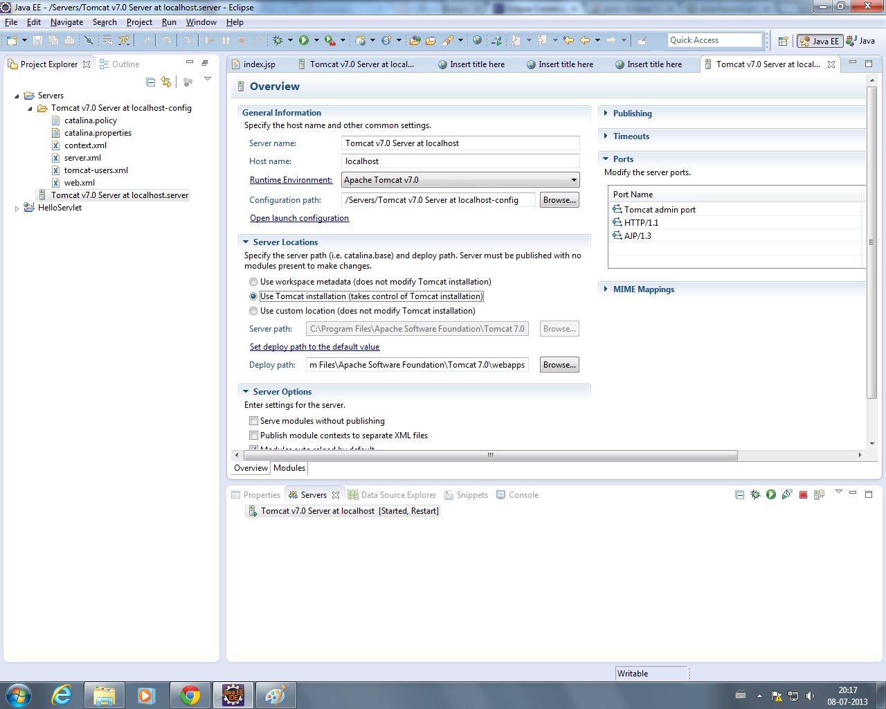
Task: Click Internet Explorer icon in taskbar
Action: pyautogui.click(x=62, y=695)
